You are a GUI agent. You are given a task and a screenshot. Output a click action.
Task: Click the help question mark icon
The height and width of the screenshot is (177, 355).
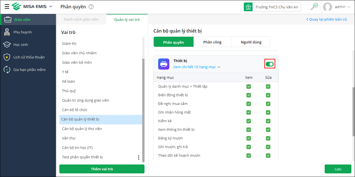click(x=91, y=7)
